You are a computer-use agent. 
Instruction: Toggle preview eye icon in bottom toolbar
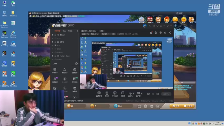pos(153,94)
